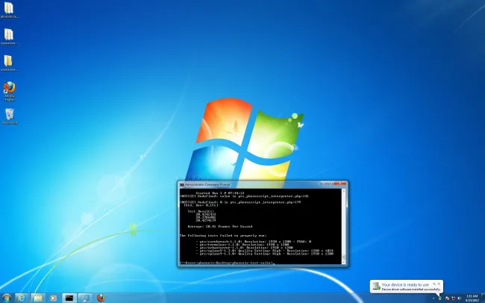Close the device ready notification balloon

[x=439, y=284]
